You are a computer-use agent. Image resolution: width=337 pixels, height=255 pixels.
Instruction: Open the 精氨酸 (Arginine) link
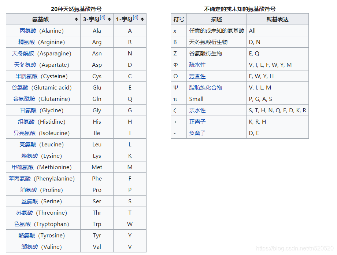[26, 42]
